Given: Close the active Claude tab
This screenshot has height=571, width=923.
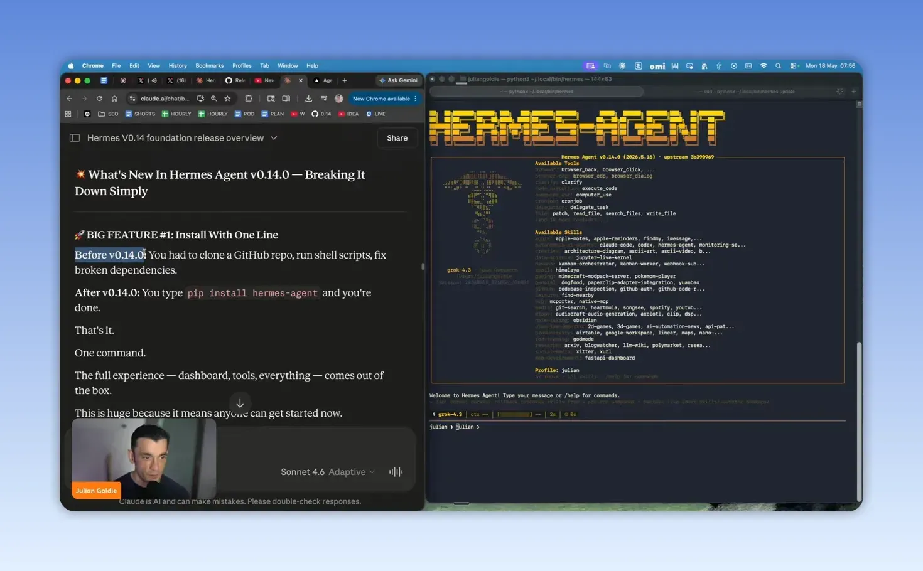Looking at the screenshot, I should pos(301,80).
